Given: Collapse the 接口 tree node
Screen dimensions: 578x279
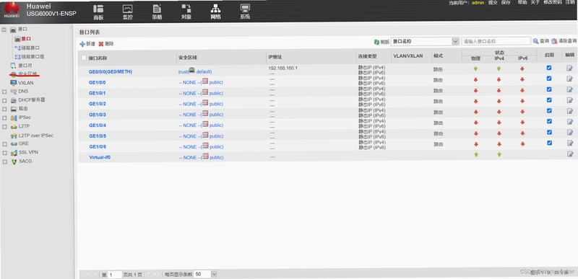Looking at the screenshot, I should click(4, 29).
